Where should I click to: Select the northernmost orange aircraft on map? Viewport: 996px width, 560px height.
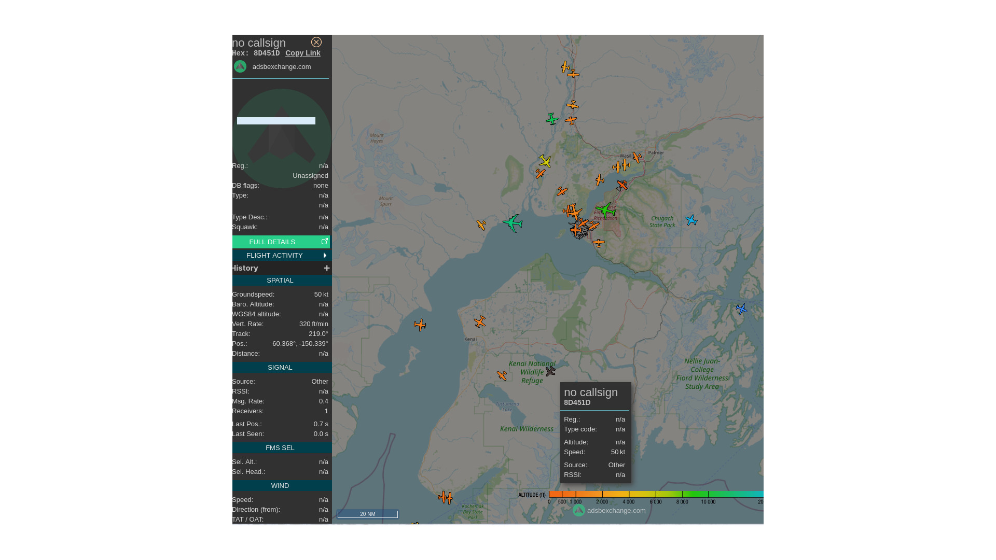pyautogui.click(x=565, y=67)
